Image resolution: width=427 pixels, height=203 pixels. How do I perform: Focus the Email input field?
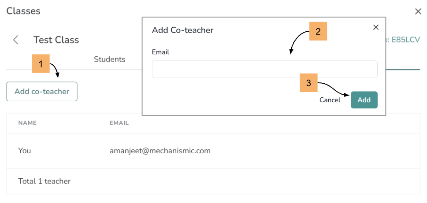pos(264,69)
